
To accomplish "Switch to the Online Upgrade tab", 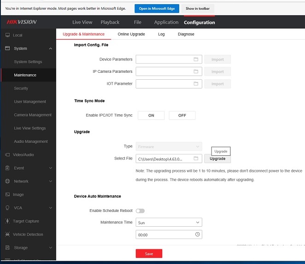I will 131,34.
